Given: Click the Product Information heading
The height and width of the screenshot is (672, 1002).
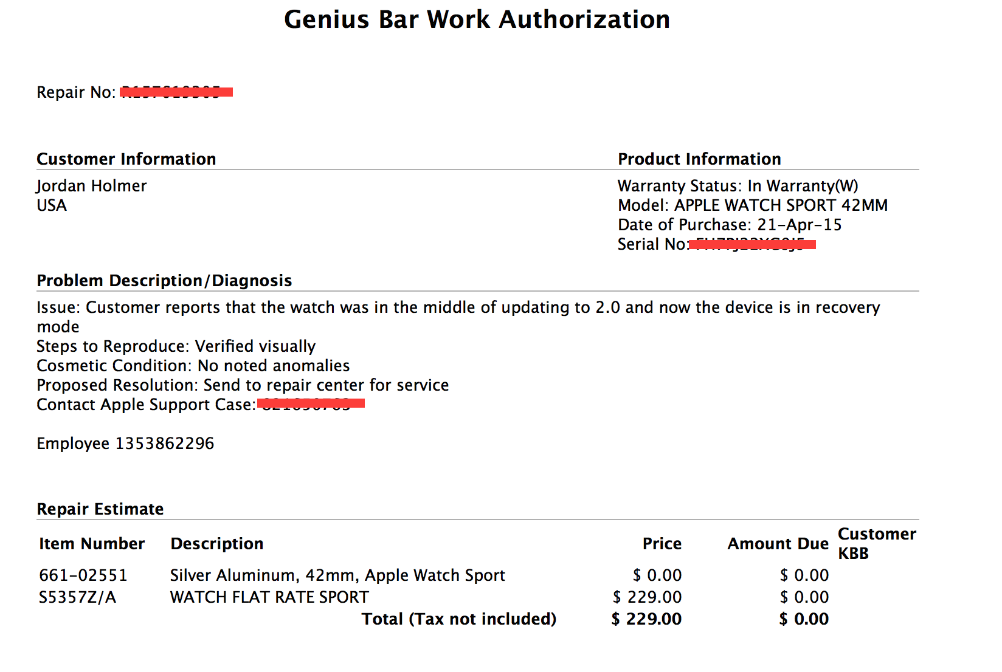Looking at the screenshot, I should [699, 159].
